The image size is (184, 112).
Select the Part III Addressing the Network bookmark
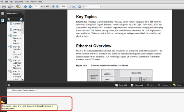click(x=17, y=64)
